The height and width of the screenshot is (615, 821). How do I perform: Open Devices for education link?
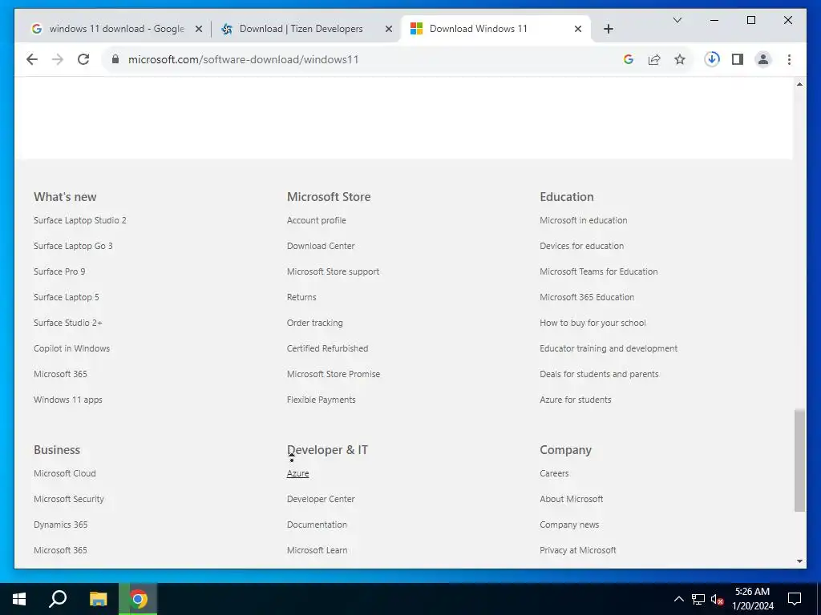(582, 246)
